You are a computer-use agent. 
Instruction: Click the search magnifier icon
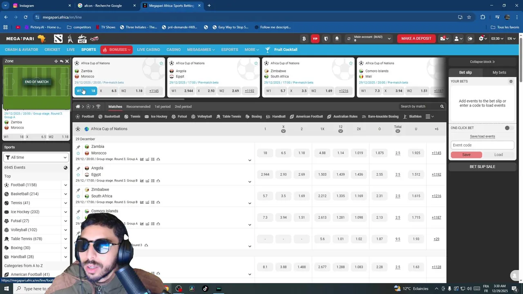(442, 107)
